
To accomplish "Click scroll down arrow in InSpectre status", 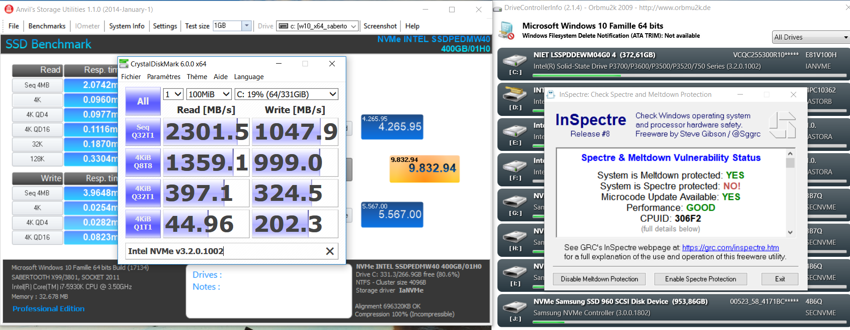I will (x=790, y=232).
